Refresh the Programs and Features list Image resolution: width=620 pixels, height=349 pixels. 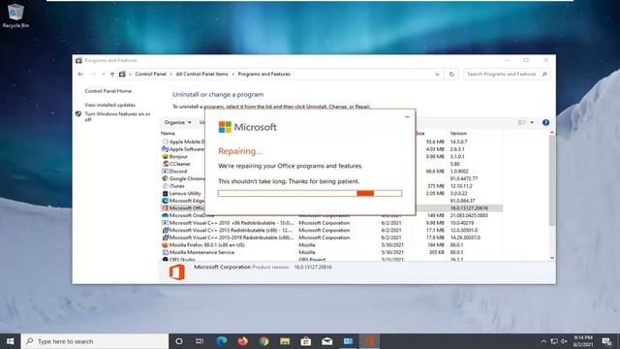pos(451,74)
